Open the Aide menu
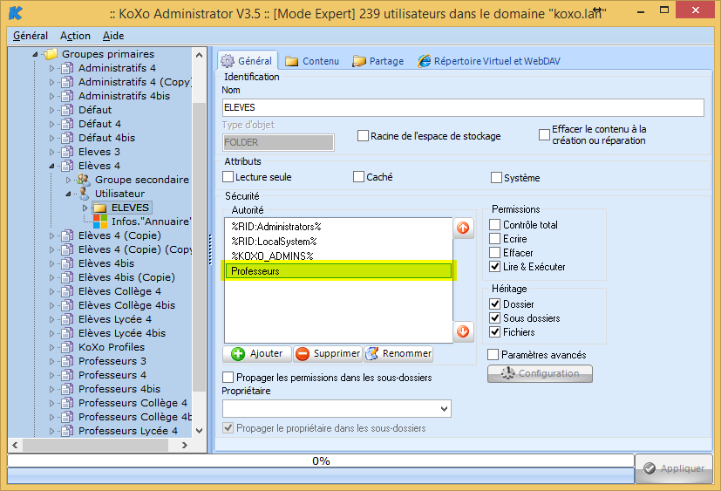Image resolution: width=721 pixels, height=491 pixels. pos(113,36)
